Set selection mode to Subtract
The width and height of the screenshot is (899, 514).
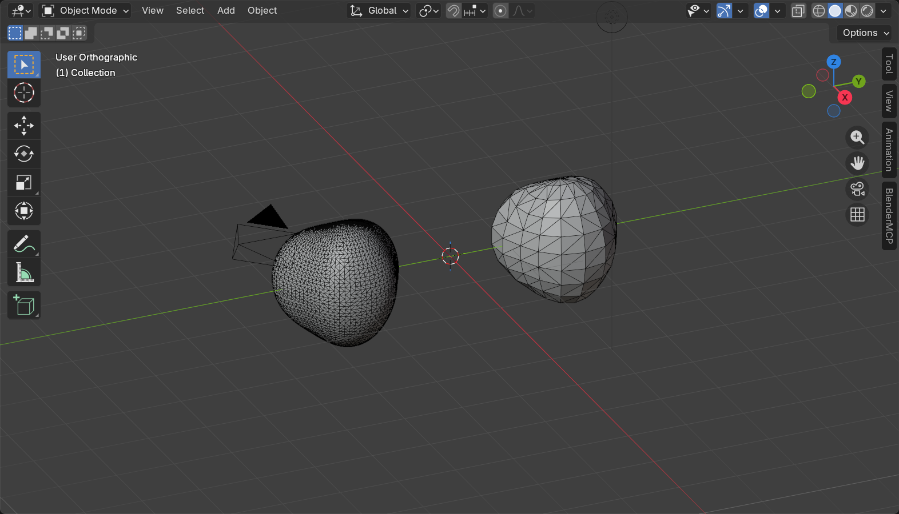[x=47, y=33]
